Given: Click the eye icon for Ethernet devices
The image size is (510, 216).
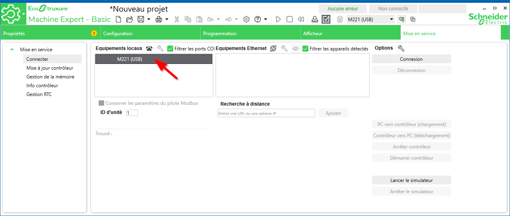Looking at the screenshot, I should [296, 48].
